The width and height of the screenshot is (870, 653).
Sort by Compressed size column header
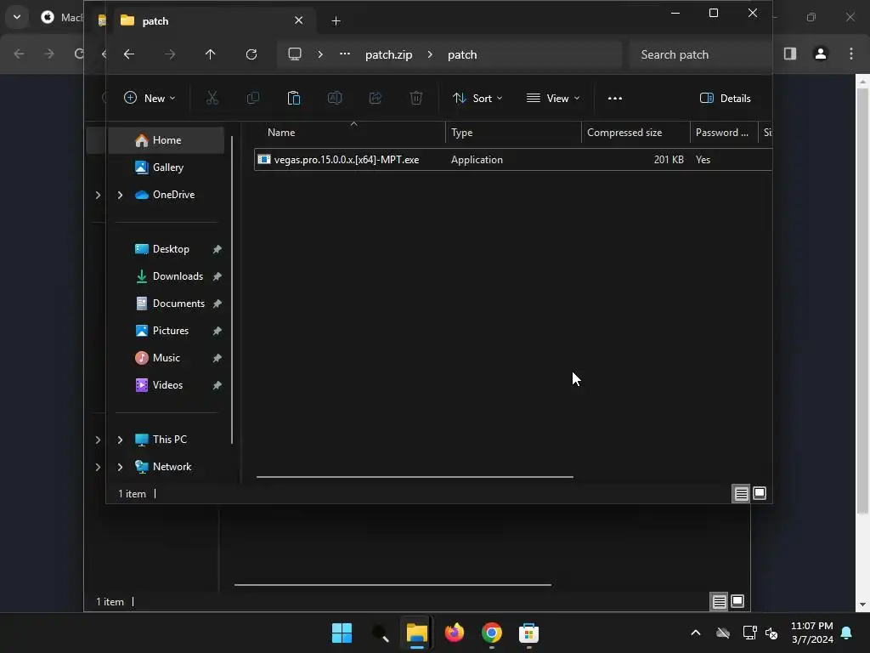point(624,133)
